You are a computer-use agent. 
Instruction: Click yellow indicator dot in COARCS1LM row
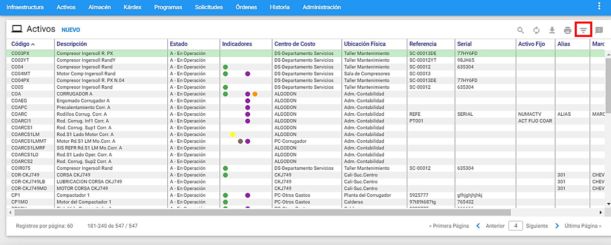(233, 134)
